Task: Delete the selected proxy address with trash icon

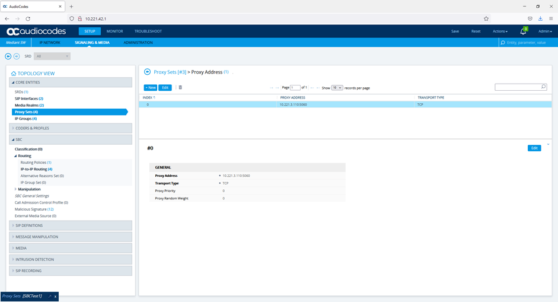Action: click(180, 87)
